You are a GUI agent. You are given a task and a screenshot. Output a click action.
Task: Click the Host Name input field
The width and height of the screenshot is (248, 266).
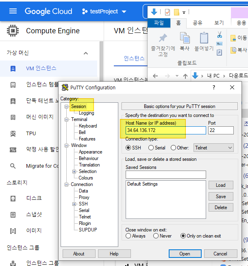coord(166,130)
